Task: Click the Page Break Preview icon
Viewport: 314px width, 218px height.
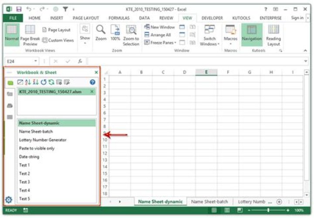Action: tap(30, 34)
